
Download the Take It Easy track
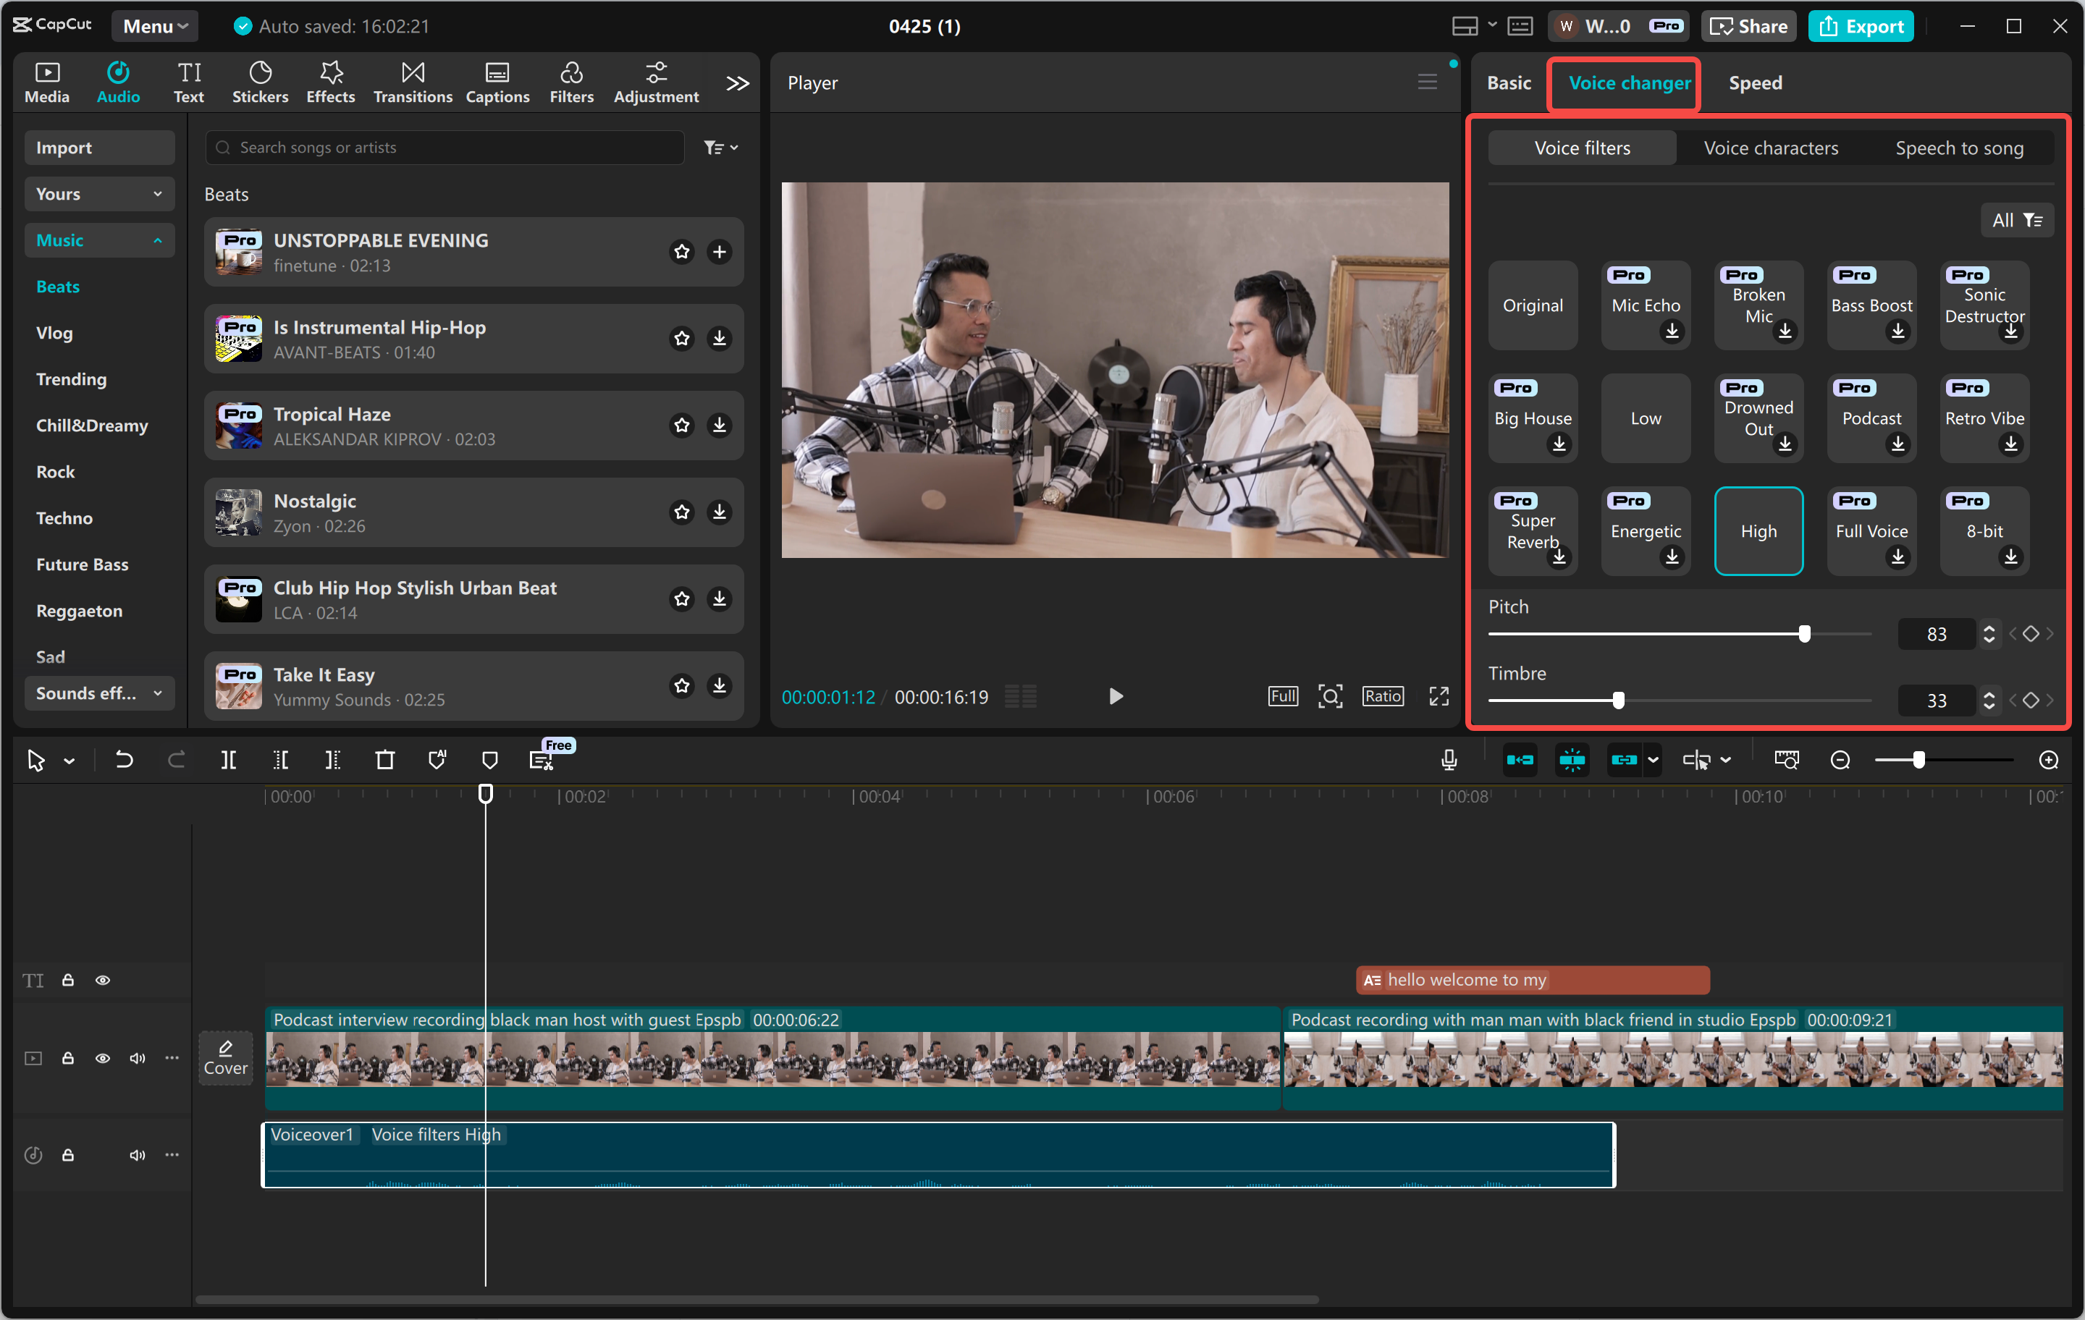(x=719, y=685)
